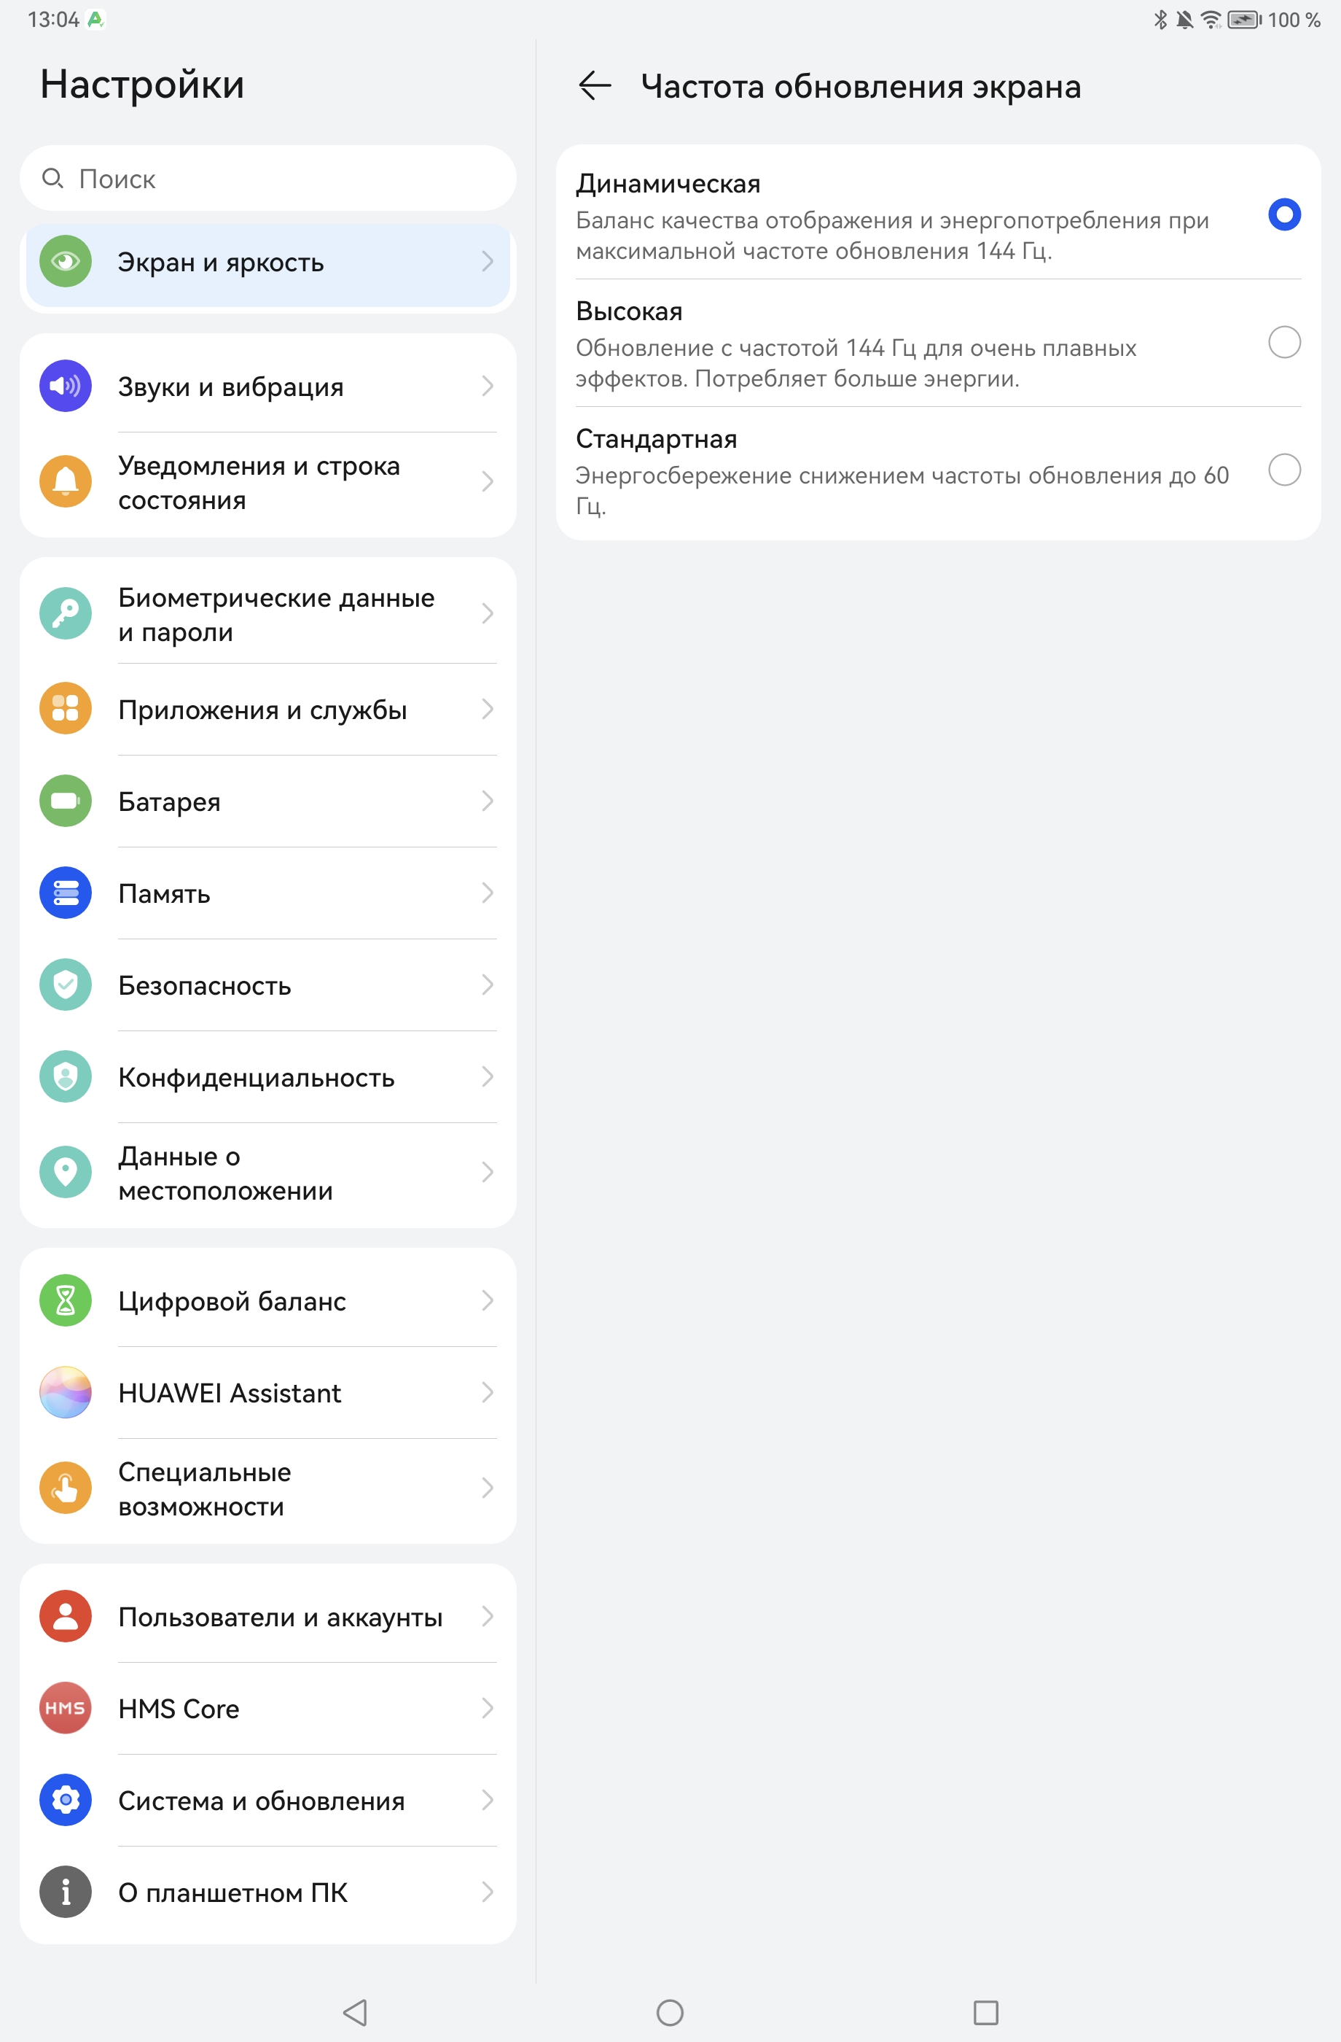
Task: Choose the Стандартная 60 Гц radio button
Action: tap(1283, 470)
